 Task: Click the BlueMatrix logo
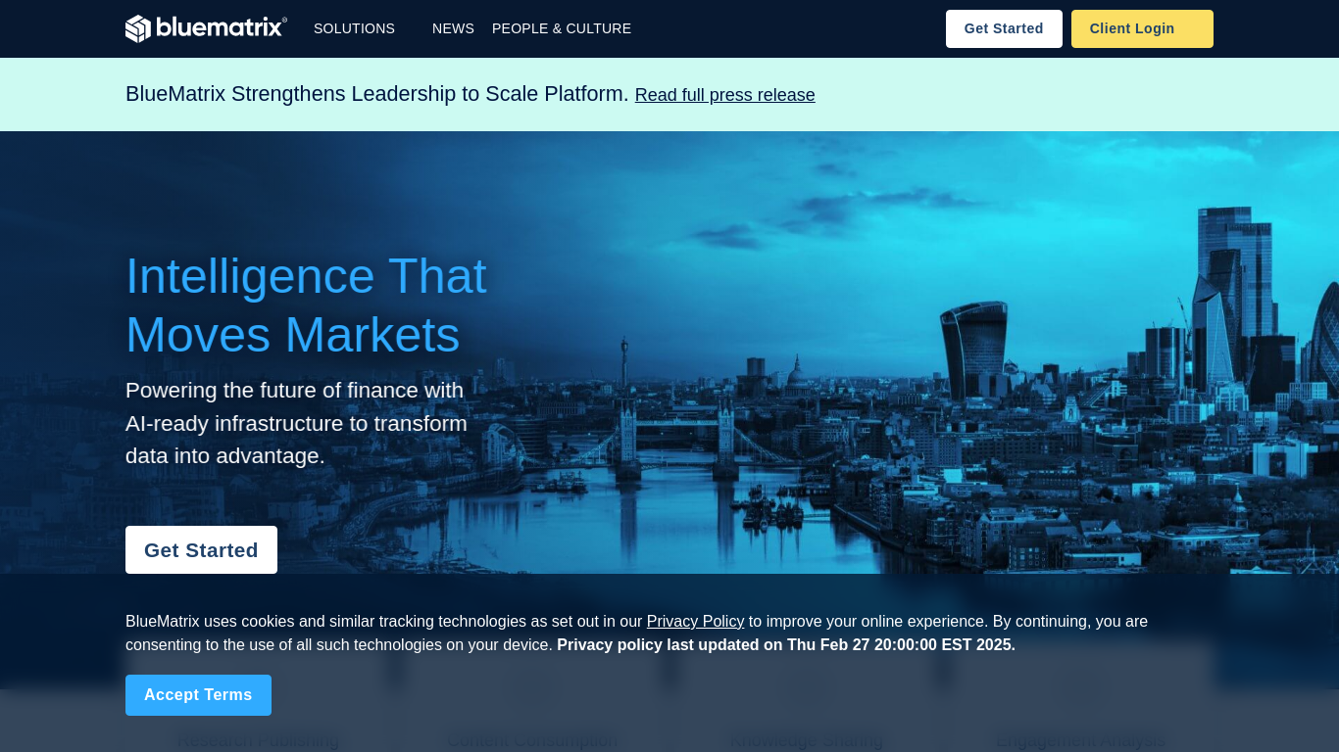click(206, 28)
